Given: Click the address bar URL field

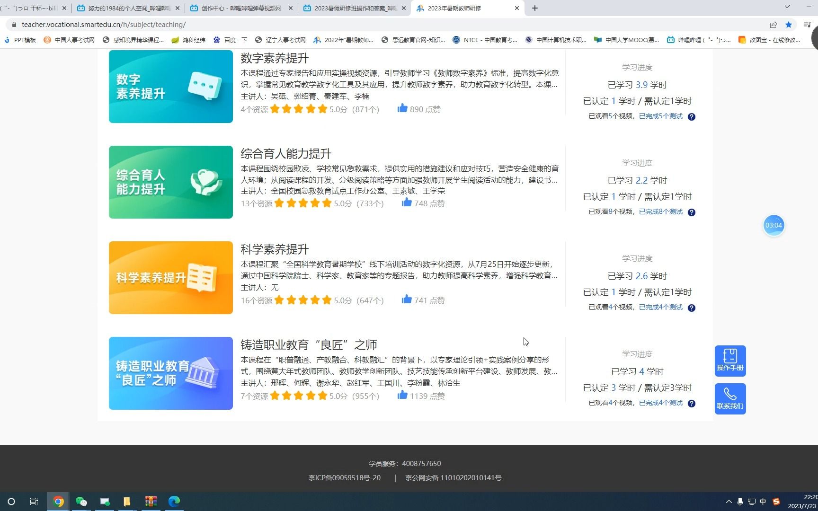Looking at the screenshot, I should 388,25.
